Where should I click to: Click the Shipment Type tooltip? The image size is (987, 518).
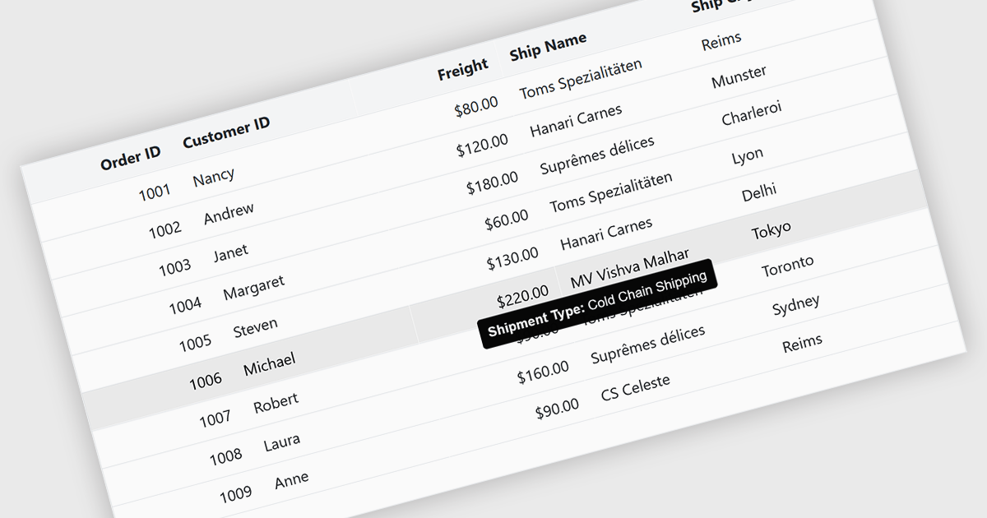click(x=597, y=304)
